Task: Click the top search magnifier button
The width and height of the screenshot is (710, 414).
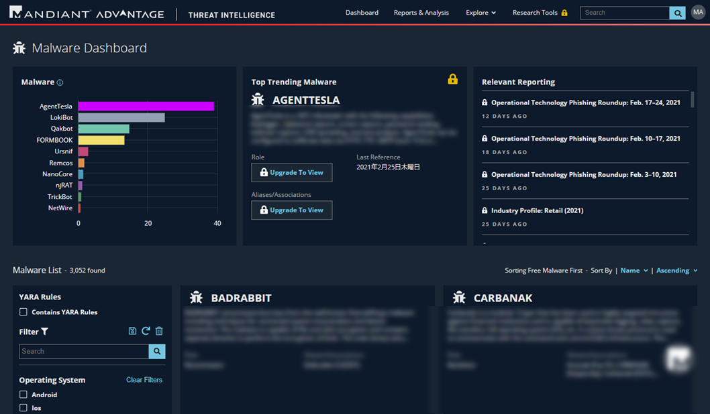Action: click(x=677, y=13)
